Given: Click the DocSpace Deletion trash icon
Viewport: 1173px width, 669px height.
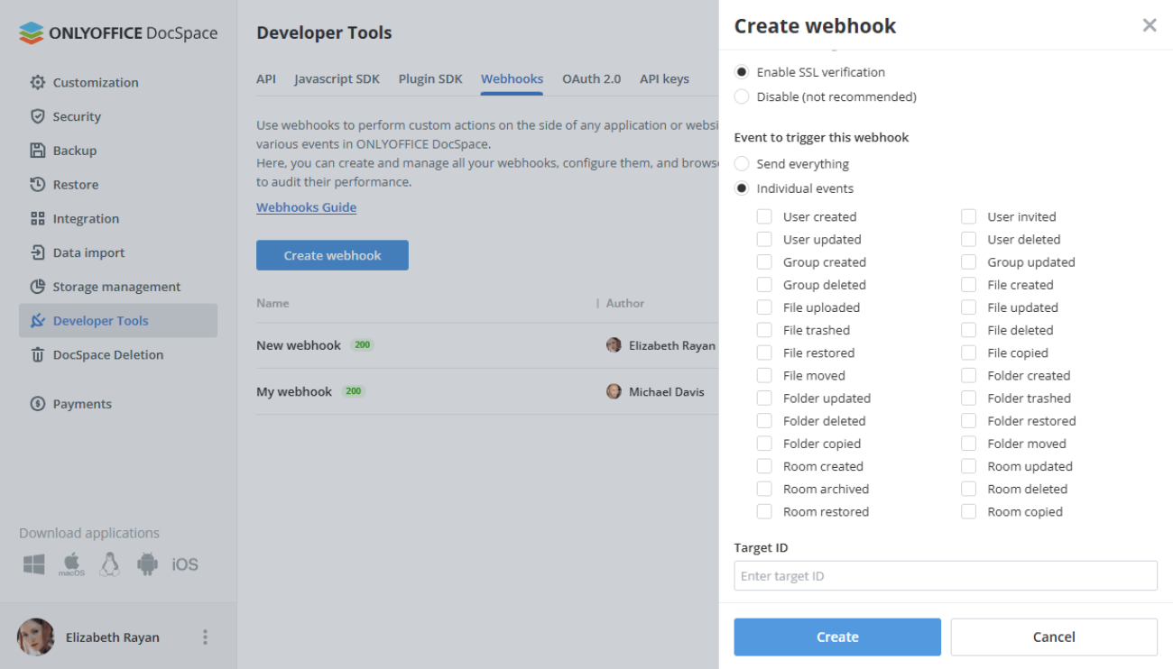Looking at the screenshot, I should coord(37,354).
